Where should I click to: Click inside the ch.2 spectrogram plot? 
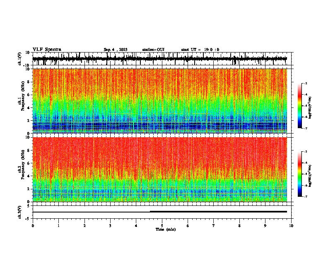[x=160, y=169]
